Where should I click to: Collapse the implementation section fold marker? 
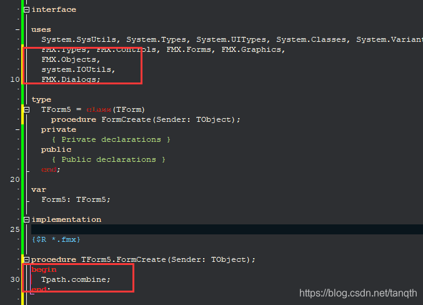(26, 220)
